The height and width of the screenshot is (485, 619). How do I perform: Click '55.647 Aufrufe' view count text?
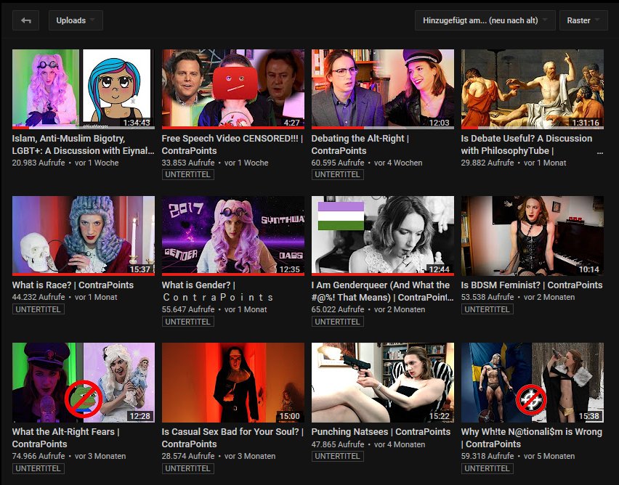pyautogui.click(x=188, y=309)
